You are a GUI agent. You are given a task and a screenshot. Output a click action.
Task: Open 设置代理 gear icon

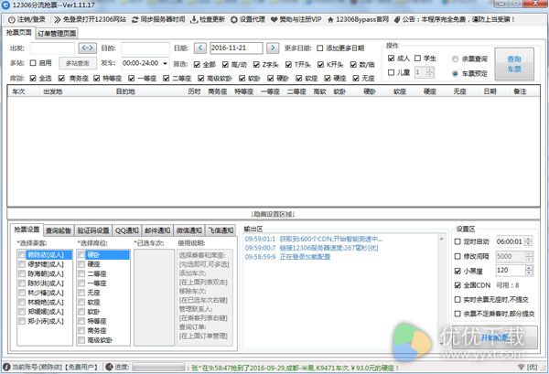tap(234, 19)
